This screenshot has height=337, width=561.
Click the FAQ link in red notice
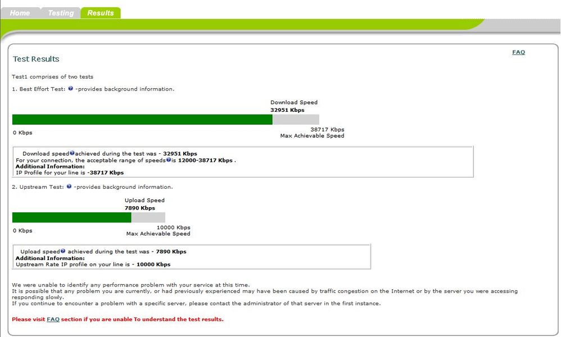pyautogui.click(x=53, y=319)
